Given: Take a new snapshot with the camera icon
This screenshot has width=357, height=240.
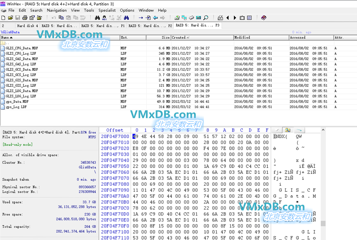Looking at the screenshot, I should (242, 18).
